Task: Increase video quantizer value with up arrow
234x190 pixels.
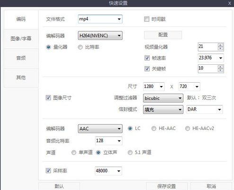Action: [220, 45]
